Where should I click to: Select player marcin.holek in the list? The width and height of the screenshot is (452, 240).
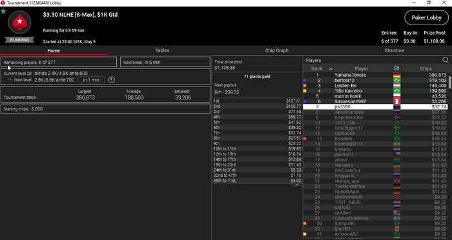[347, 96]
